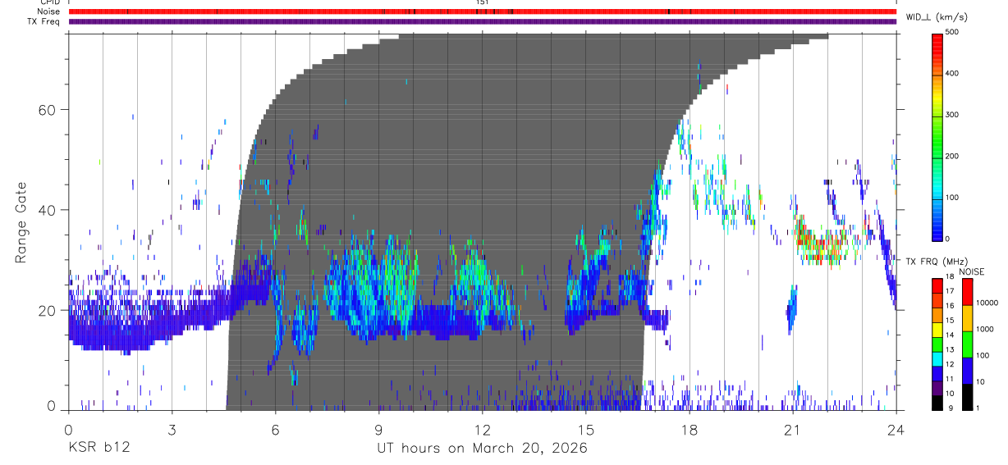Click the 10000 value on noise scale

[987, 303]
